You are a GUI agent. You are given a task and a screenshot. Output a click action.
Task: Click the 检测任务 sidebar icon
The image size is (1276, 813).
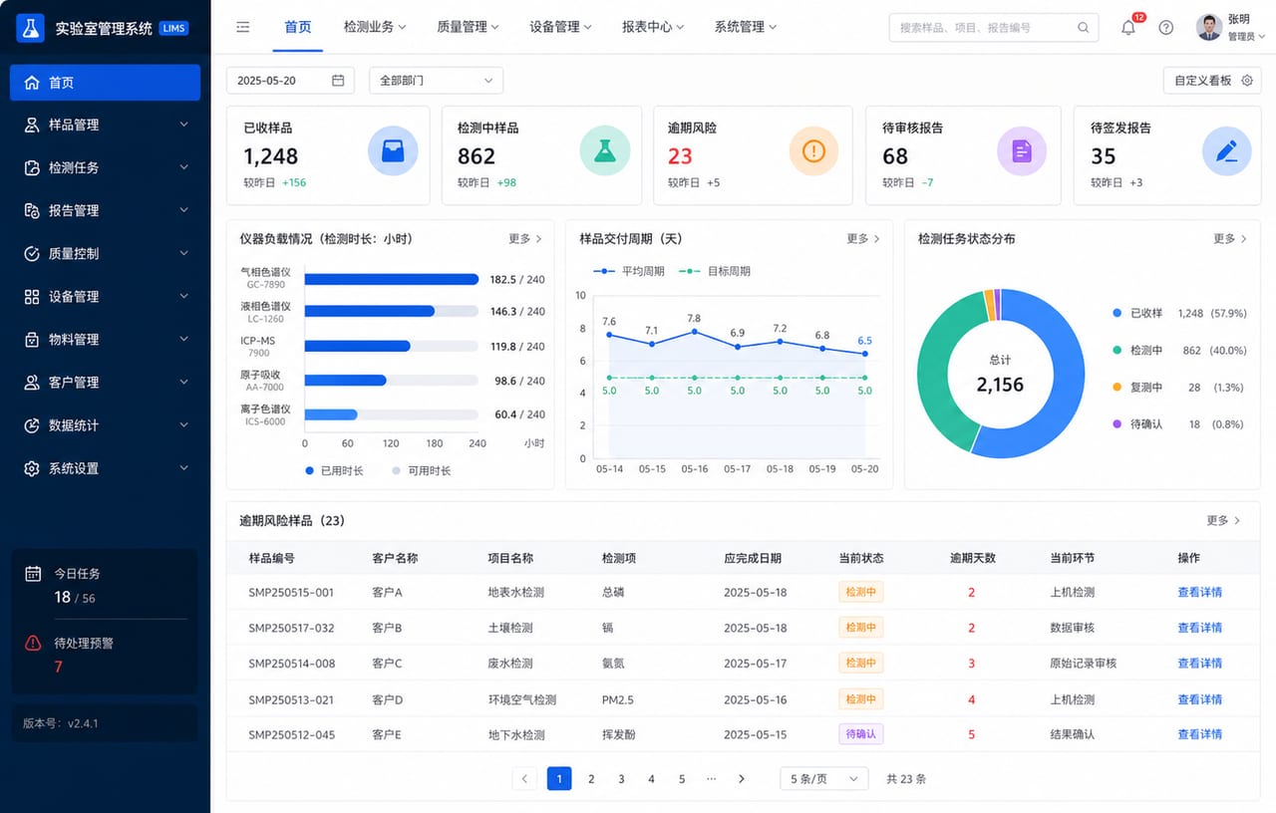tap(32, 167)
